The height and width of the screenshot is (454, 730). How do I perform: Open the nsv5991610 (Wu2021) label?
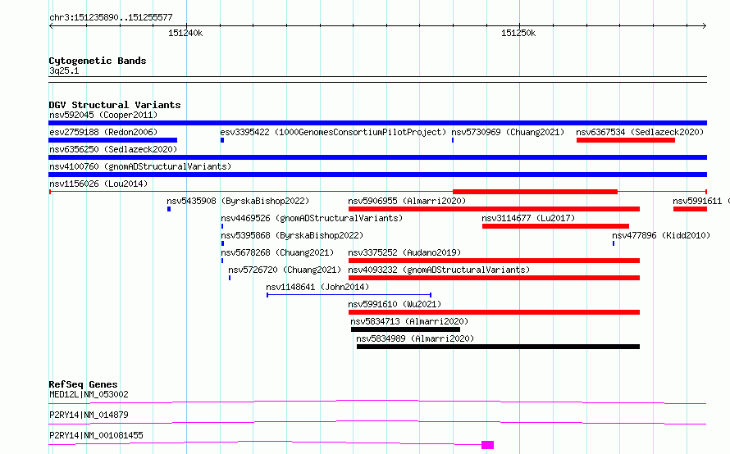pos(395,304)
